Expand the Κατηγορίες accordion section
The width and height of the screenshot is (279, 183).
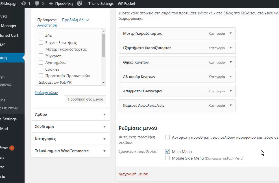point(70,139)
